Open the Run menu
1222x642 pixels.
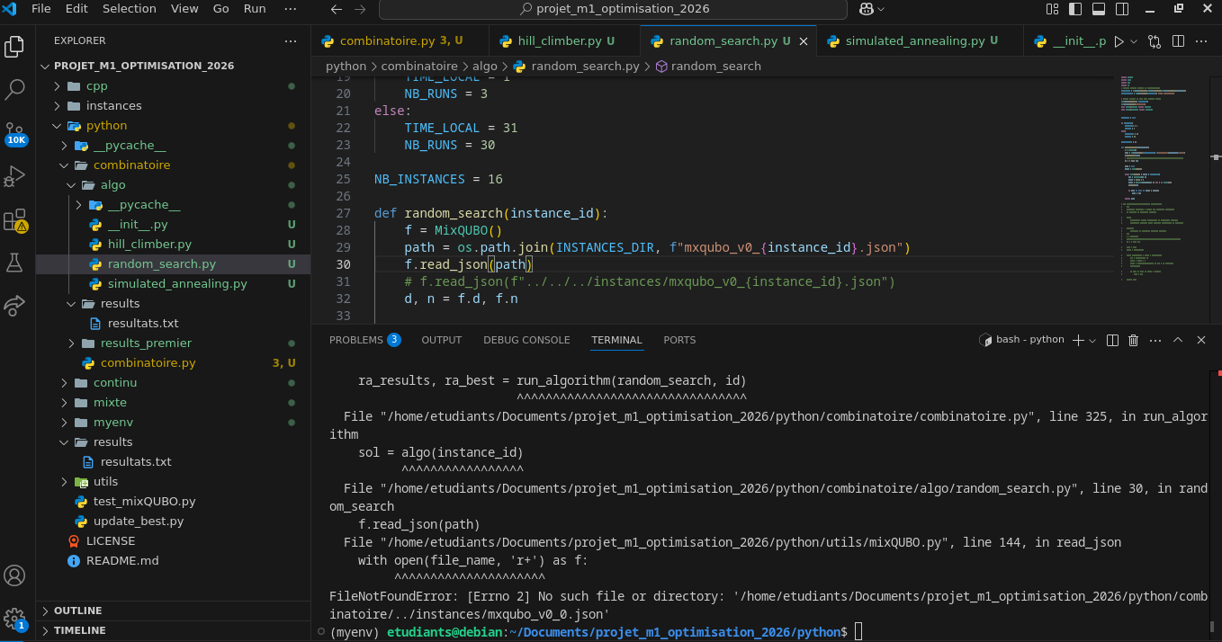pyautogui.click(x=255, y=9)
